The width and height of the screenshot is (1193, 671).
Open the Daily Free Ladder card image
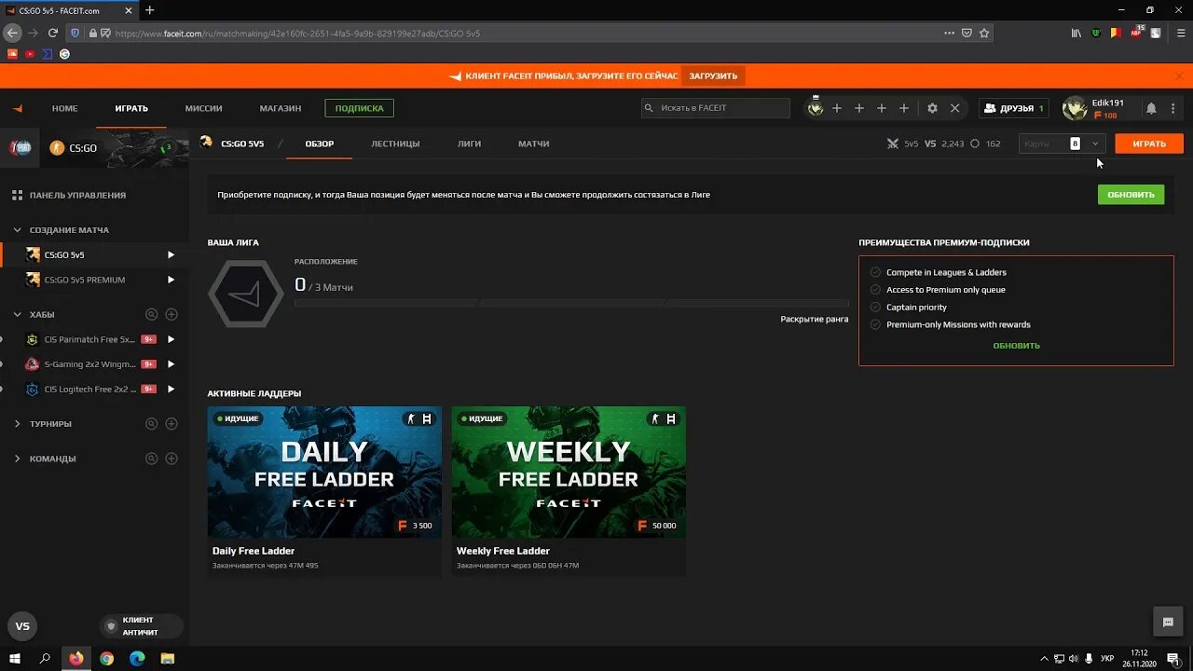click(x=324, y=472)
